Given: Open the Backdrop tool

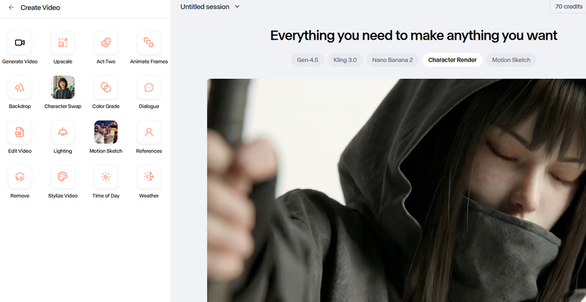Looking at the screenshot, I should click(20, 88).
